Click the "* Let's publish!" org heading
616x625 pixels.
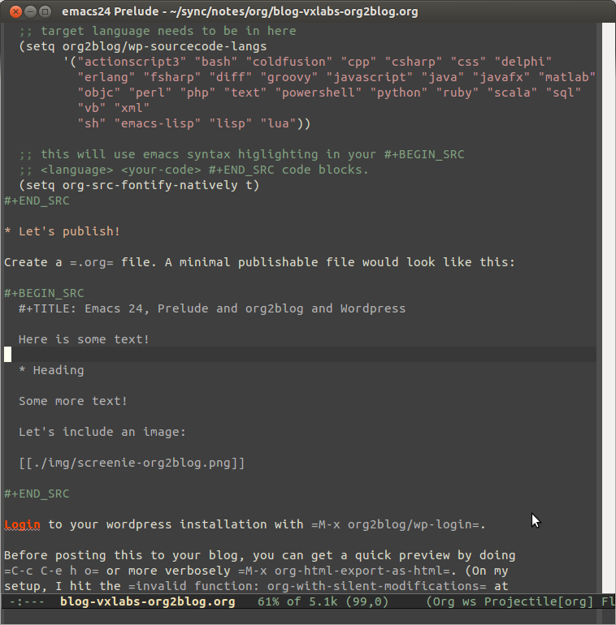point(62,231)
